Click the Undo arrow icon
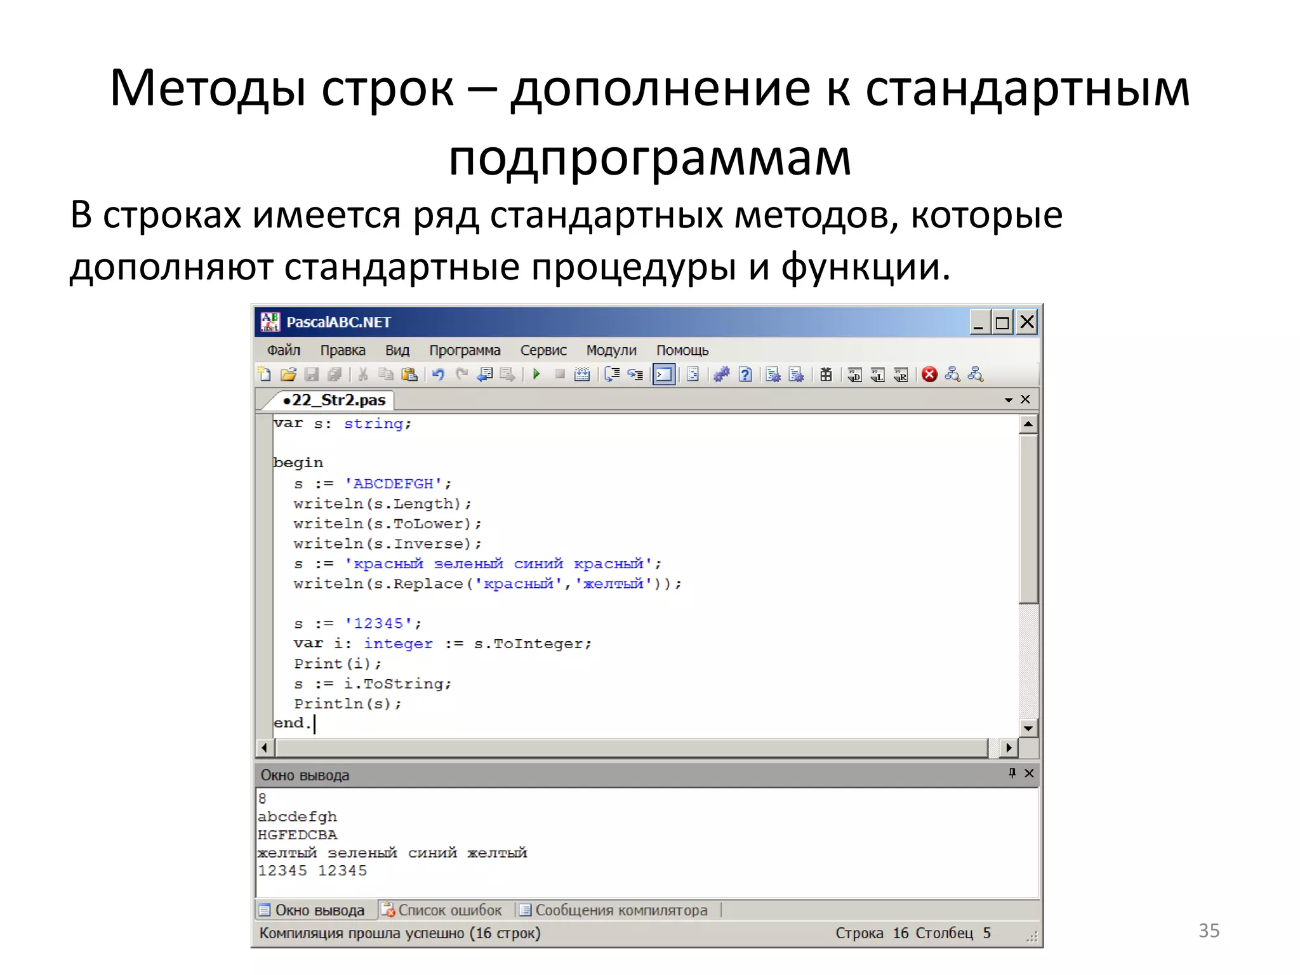The image size is (1300, 975). (438, 375)
